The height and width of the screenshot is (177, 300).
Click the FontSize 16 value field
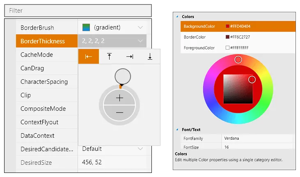(x=258, y=147)
